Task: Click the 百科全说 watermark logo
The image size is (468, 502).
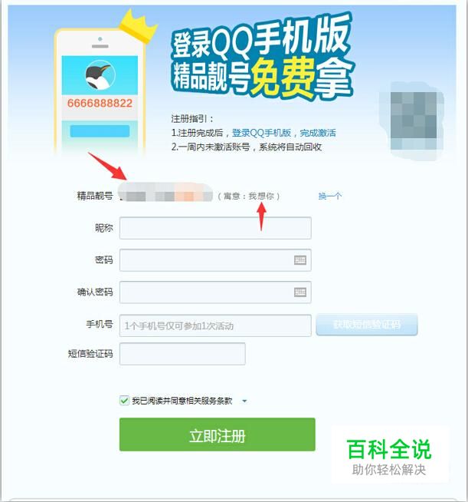Action: [x=389, y=456]
